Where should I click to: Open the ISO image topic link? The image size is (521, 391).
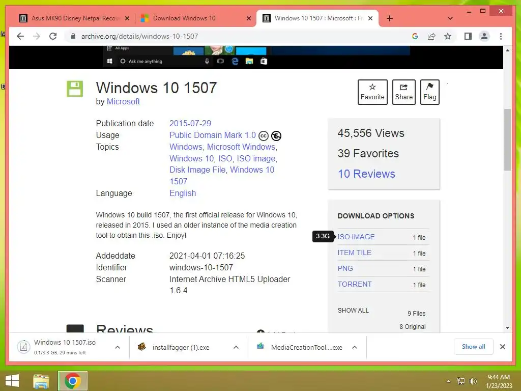point(256,158)
